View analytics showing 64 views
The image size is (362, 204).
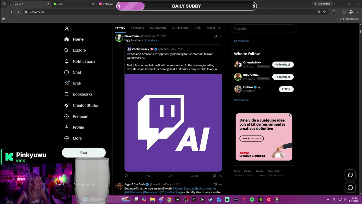[194, 176]
